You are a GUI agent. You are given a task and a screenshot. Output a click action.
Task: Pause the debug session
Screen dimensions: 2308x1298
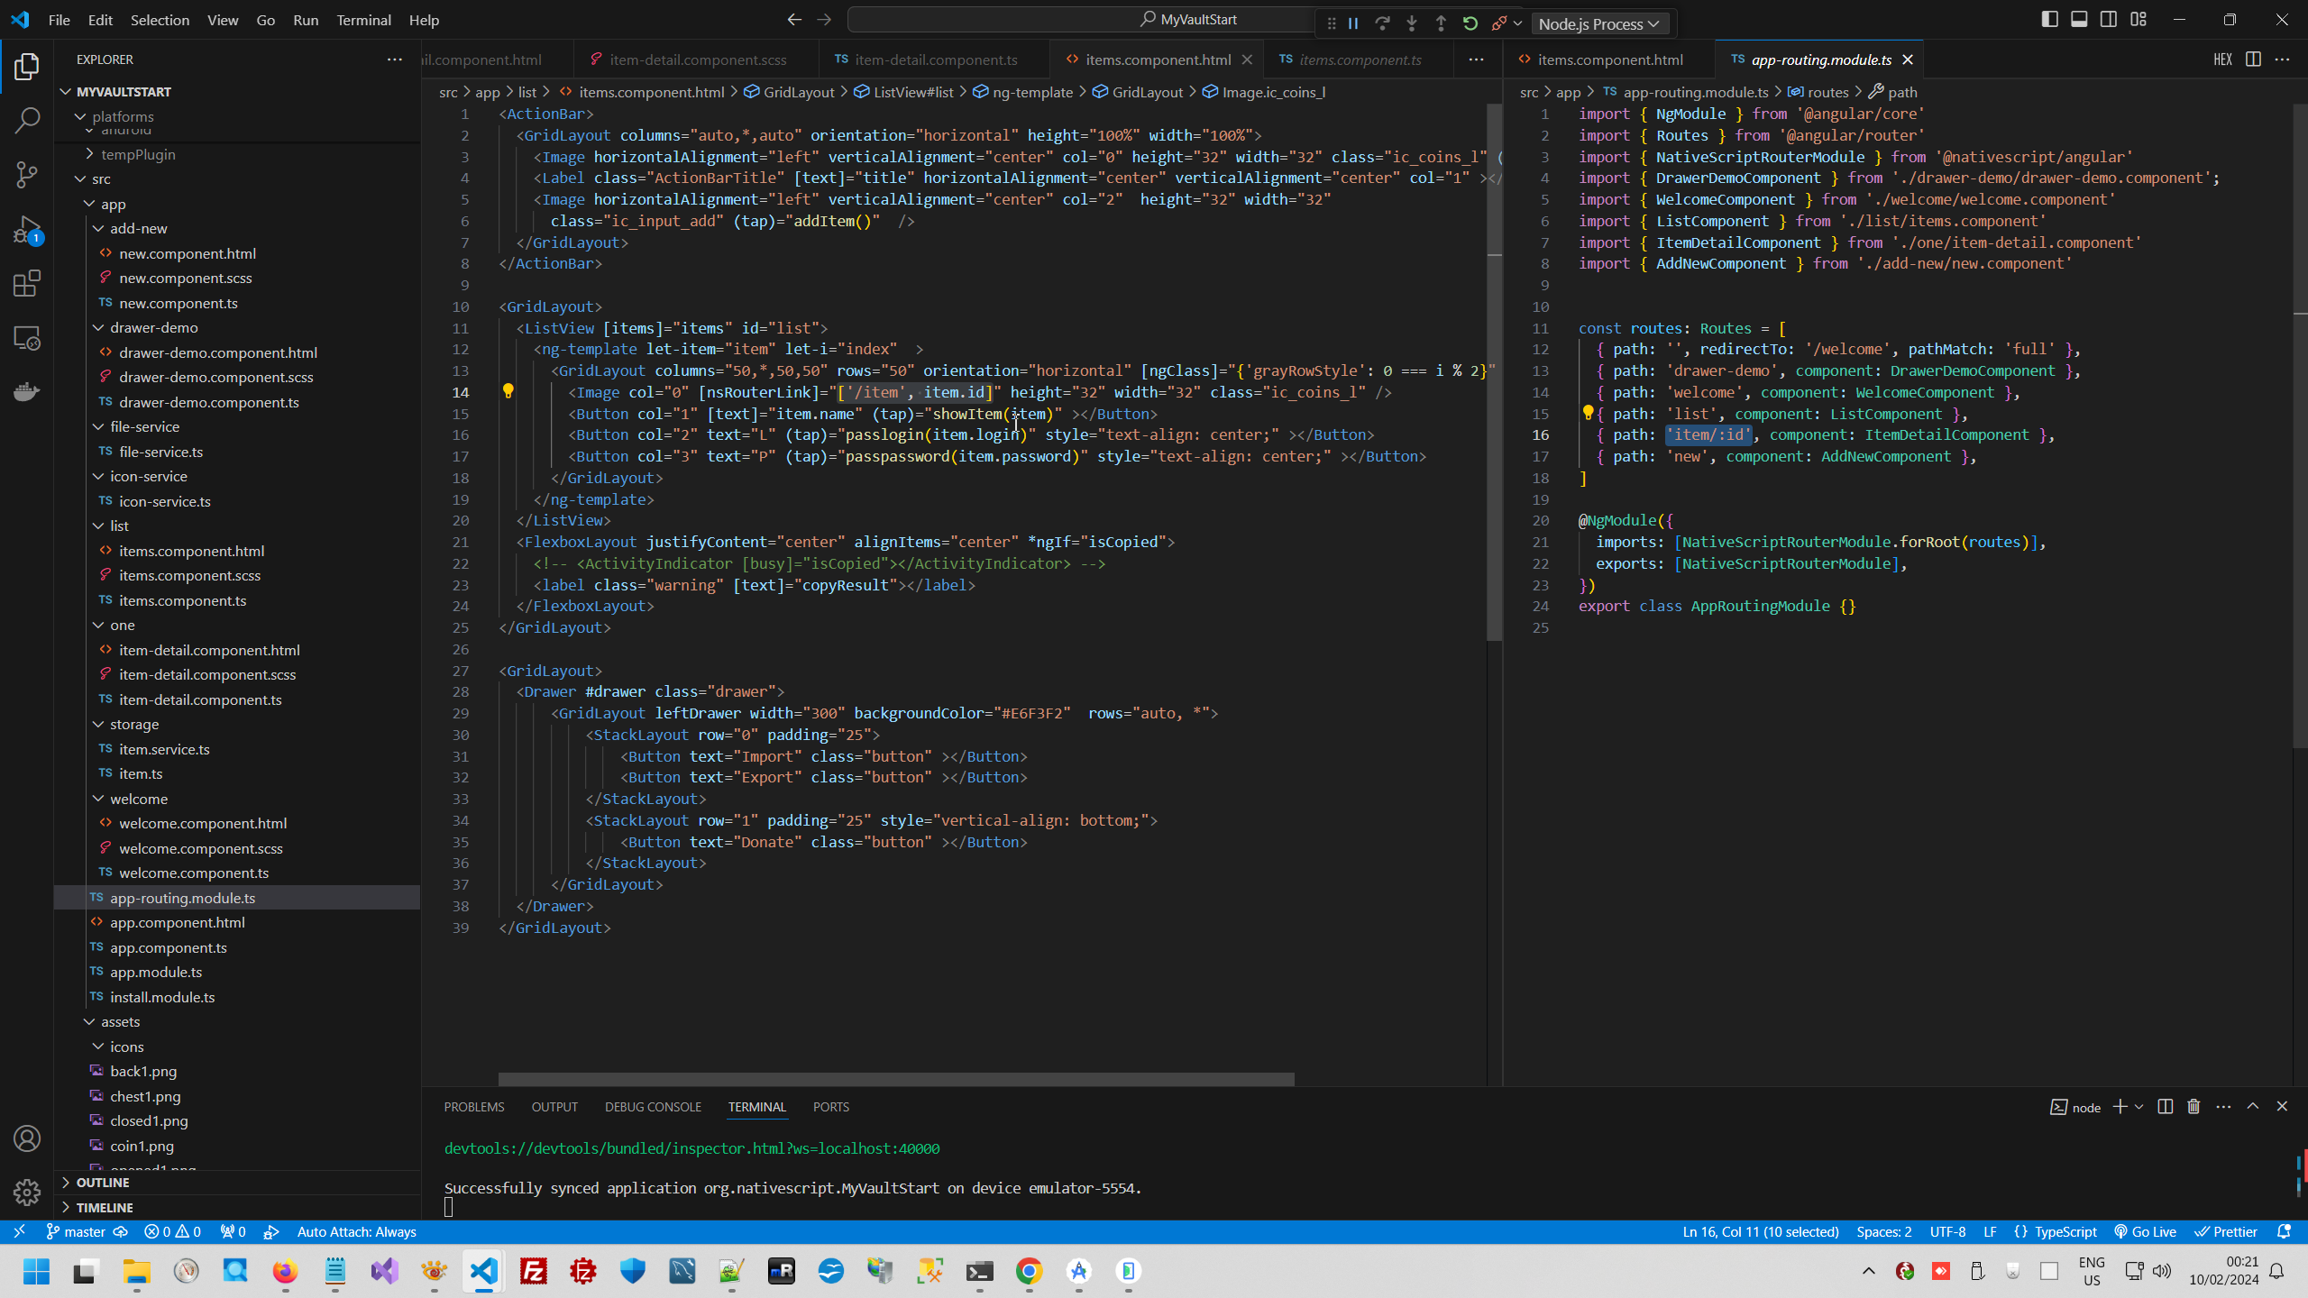(1353, 23)
